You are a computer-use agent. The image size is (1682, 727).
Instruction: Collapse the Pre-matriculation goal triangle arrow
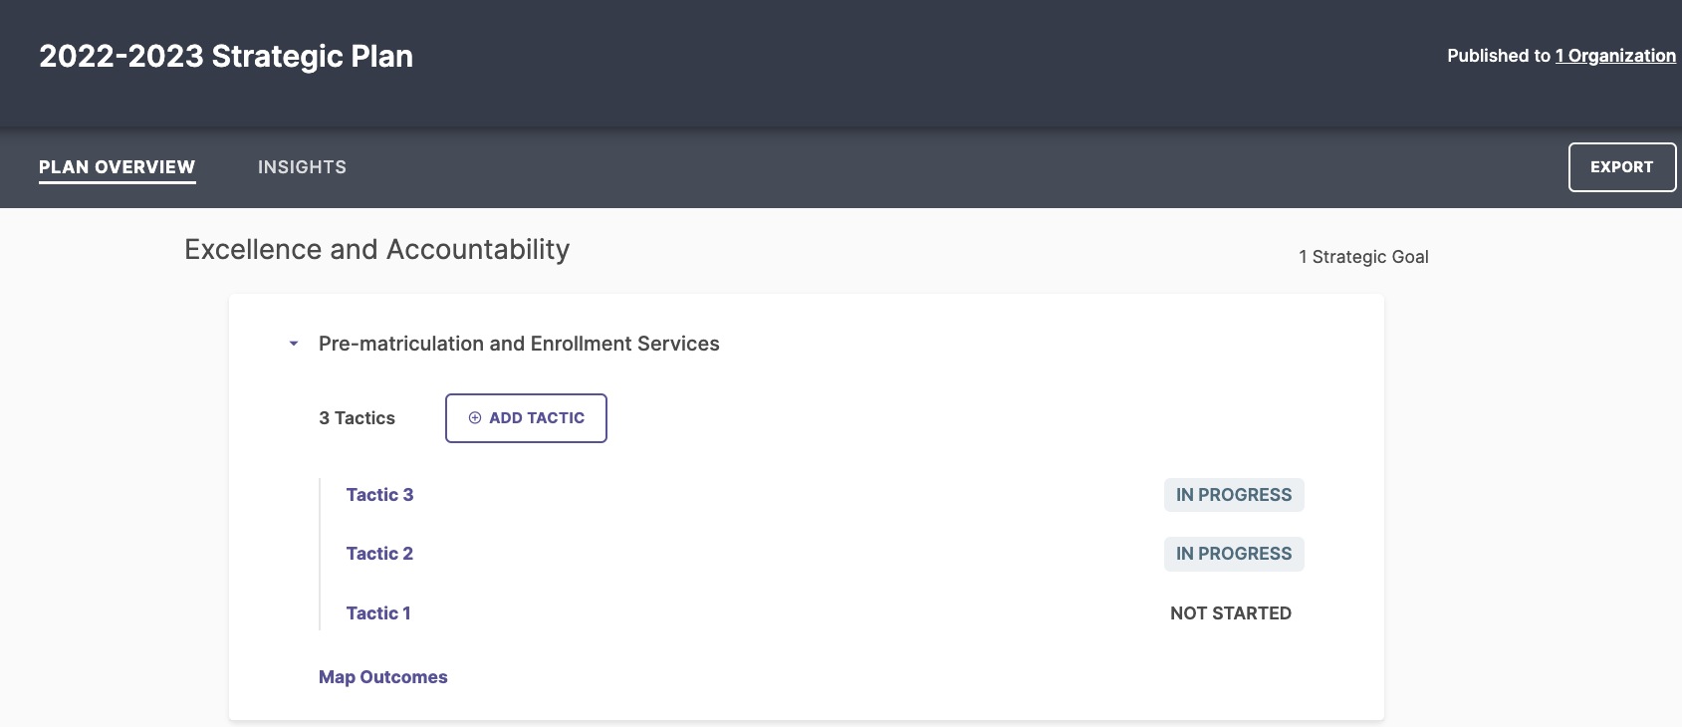point(294,344)
